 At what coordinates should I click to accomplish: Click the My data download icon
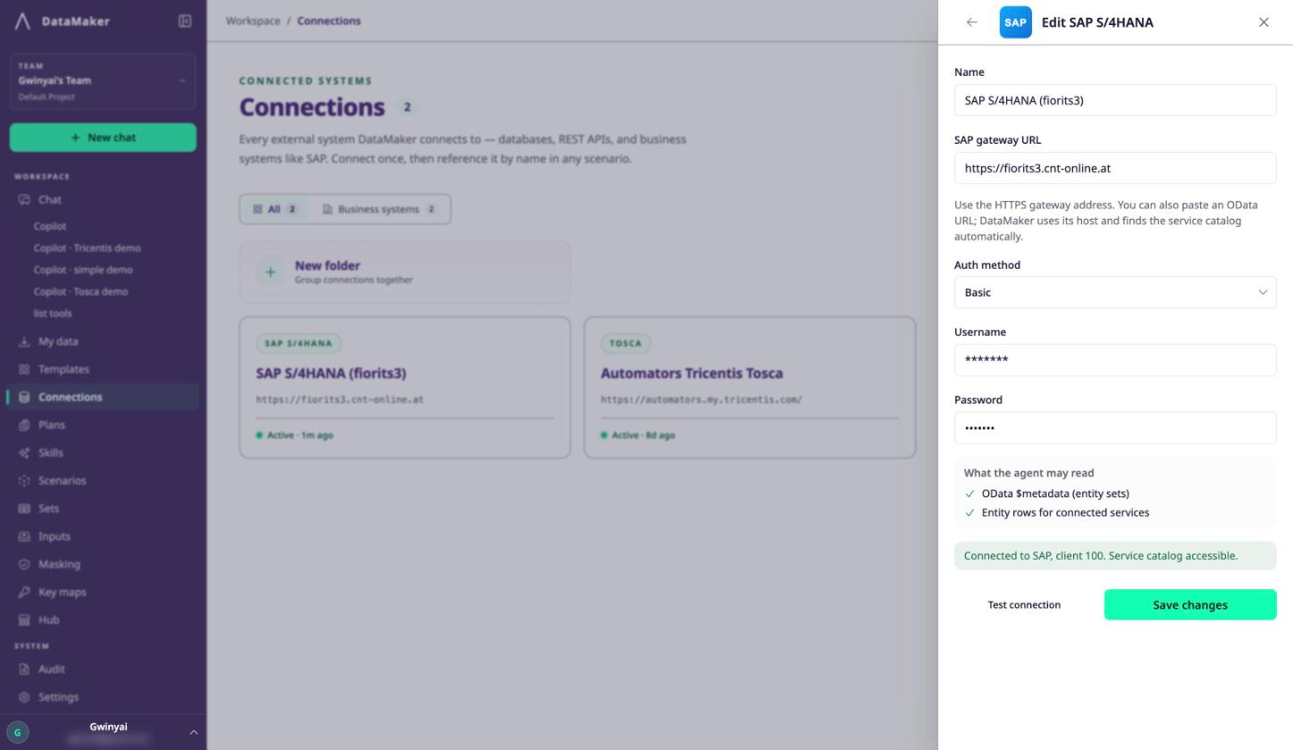24,342
